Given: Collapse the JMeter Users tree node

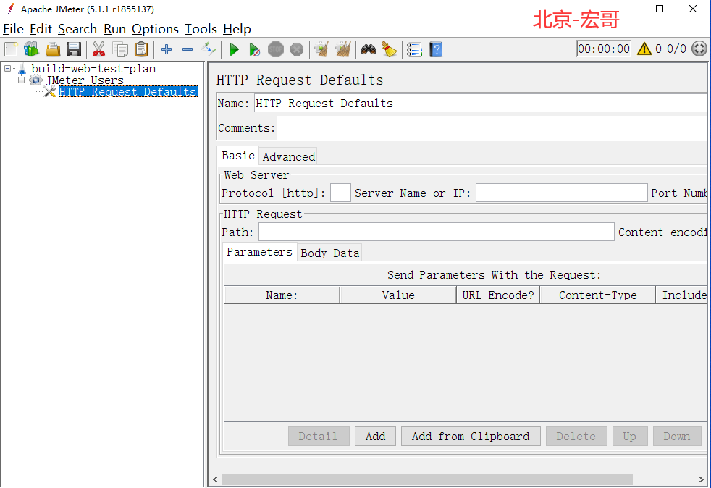Looking at the screenshot, I should 21,80.
